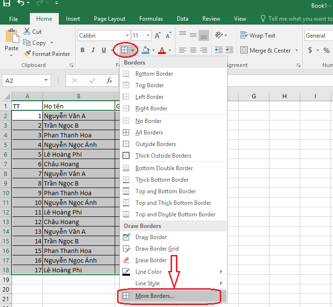333x307 pixels.
Task: Switch to the Page Layout tab
Action: 109,19
